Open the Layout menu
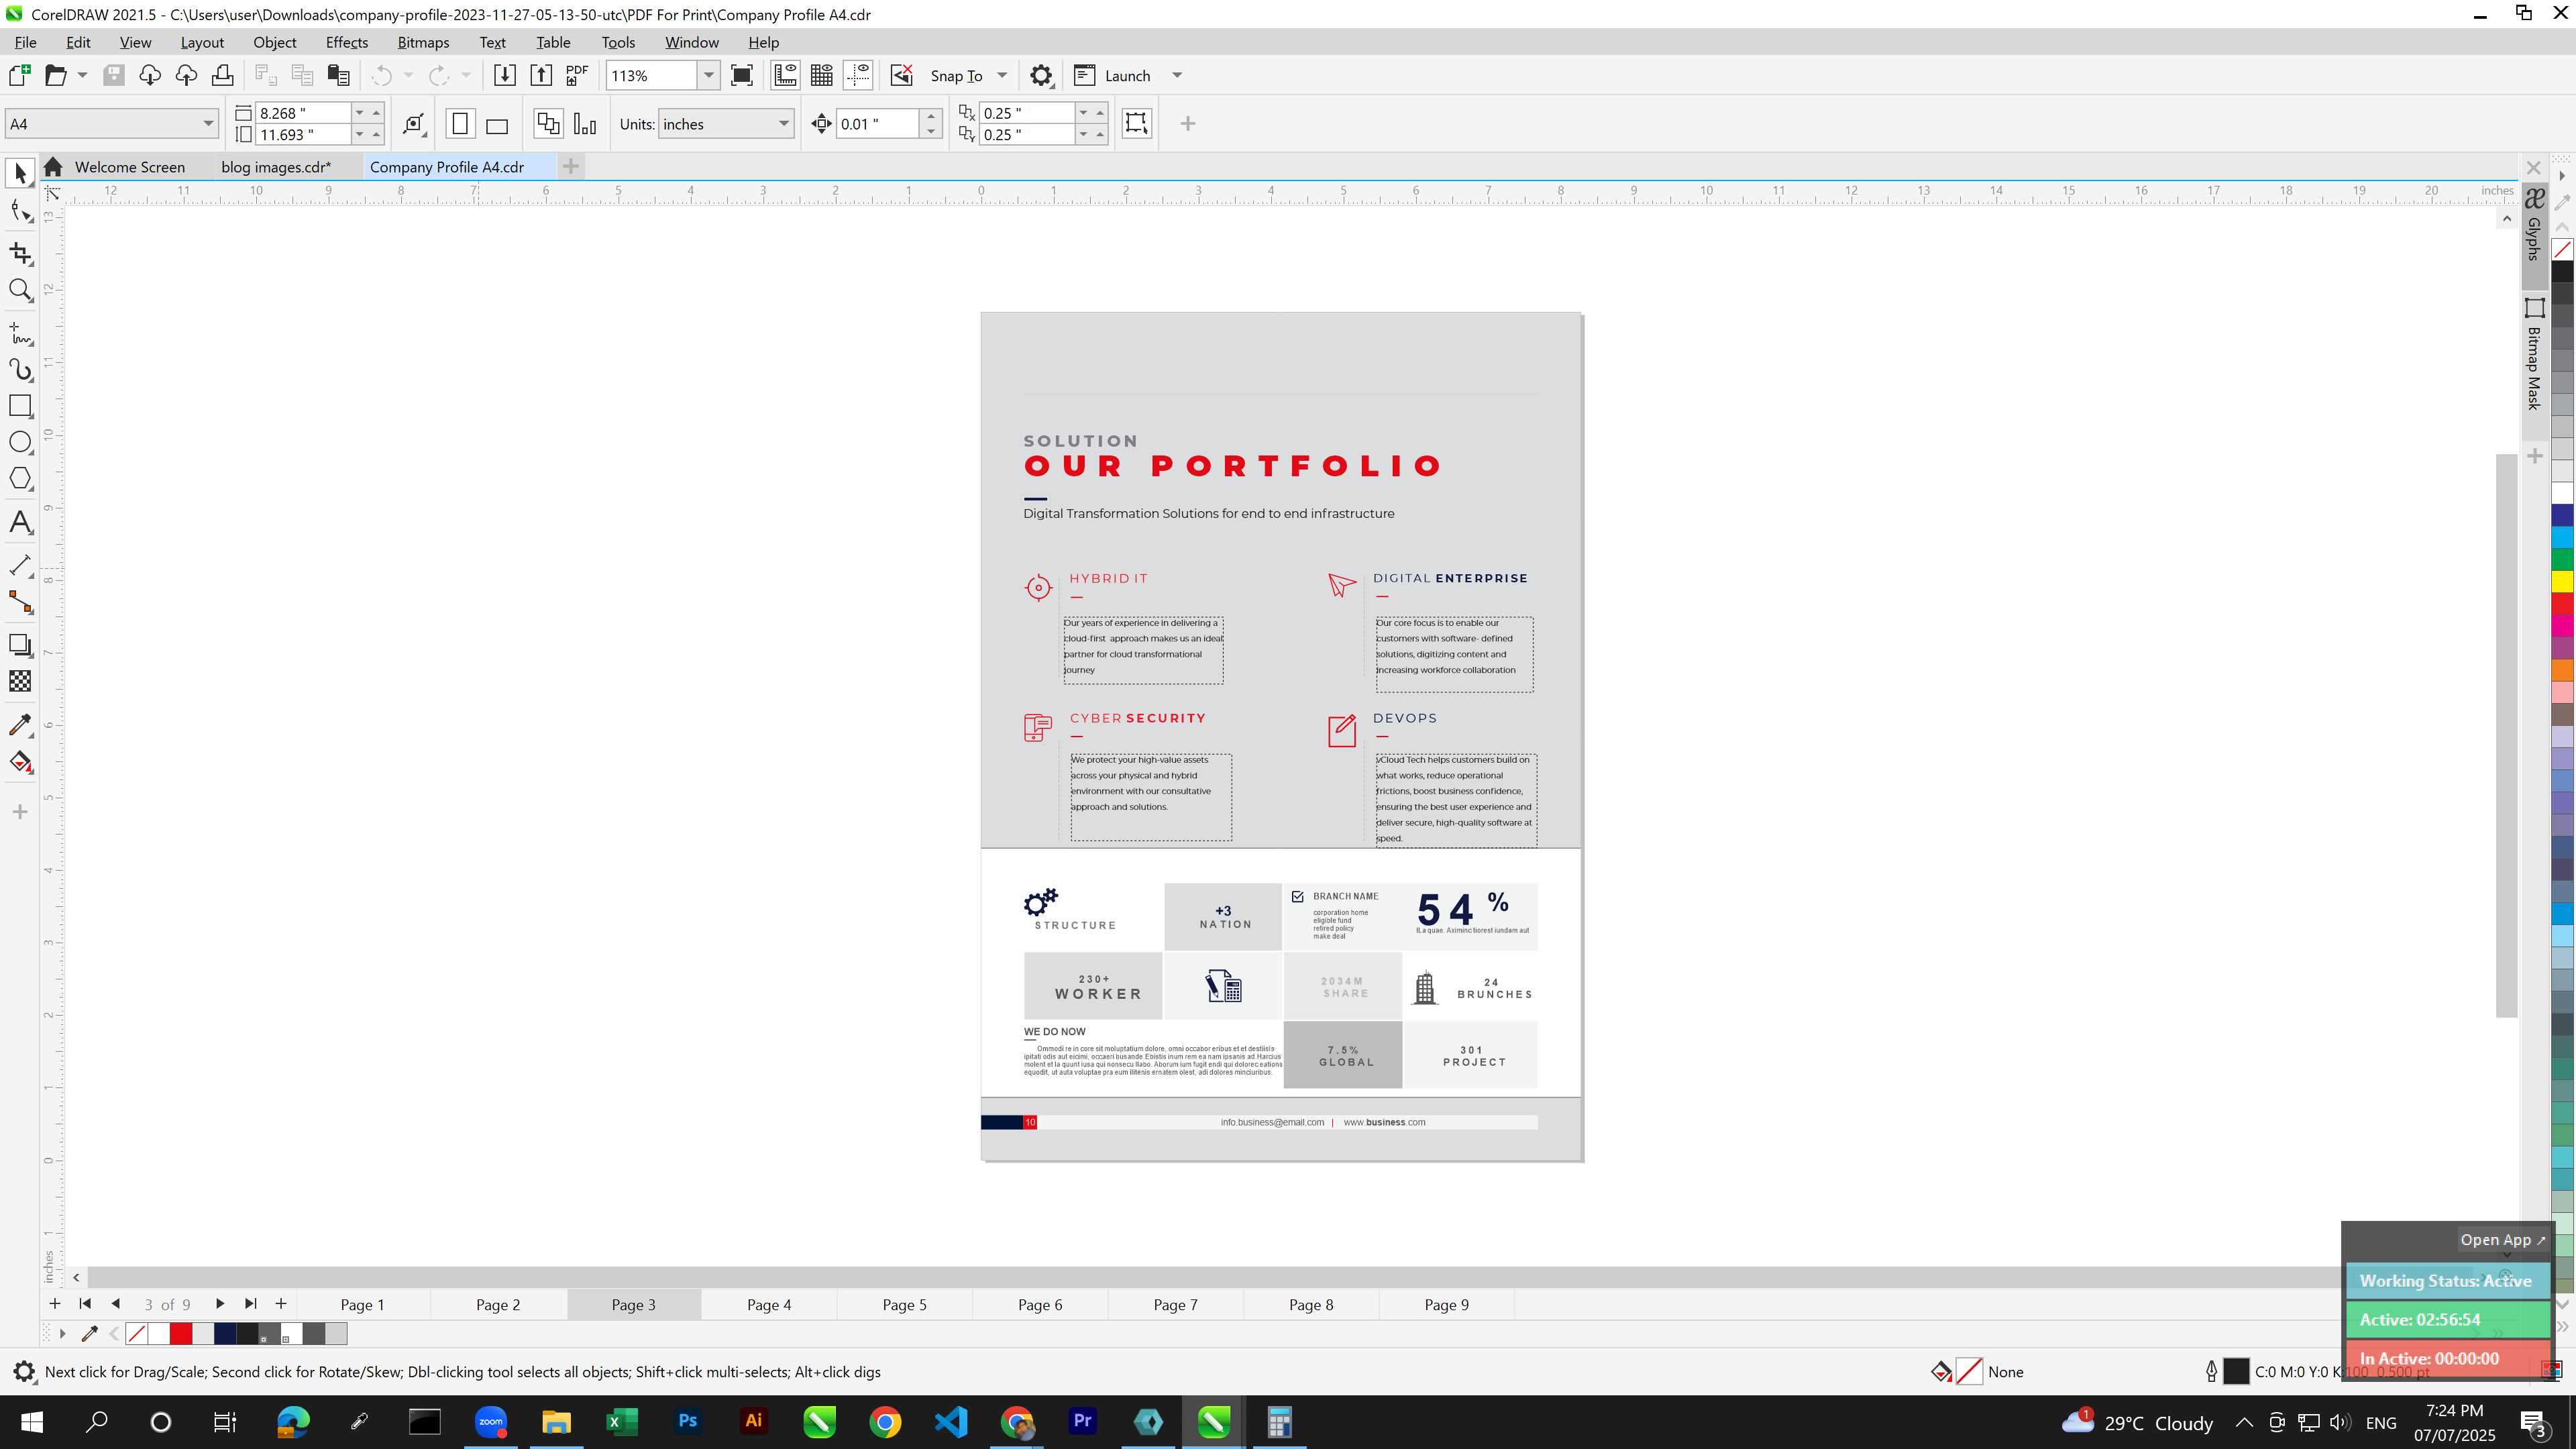 point(202,42)
